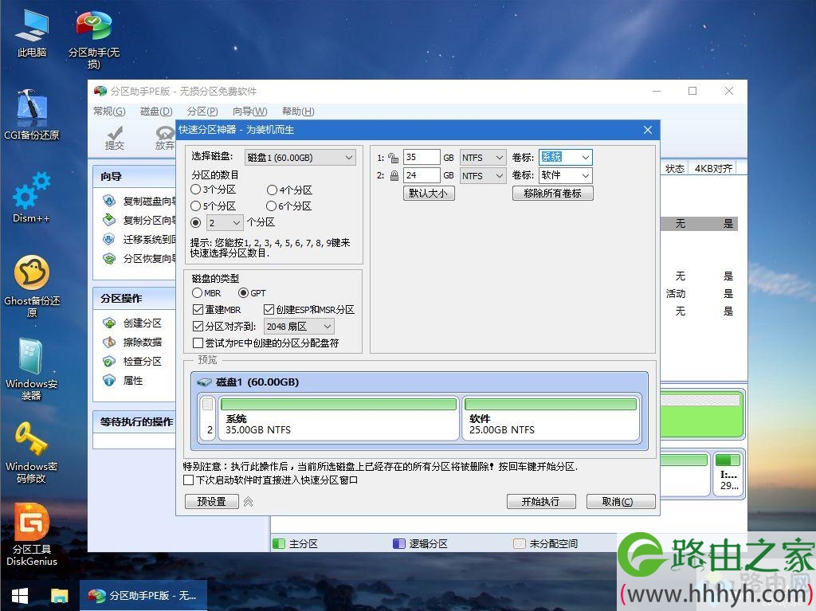This screenshot has width=816, height=611.
Task: Click the 放弃 toolbar icon
Action: pyautogui.click(x=164, y=137)
